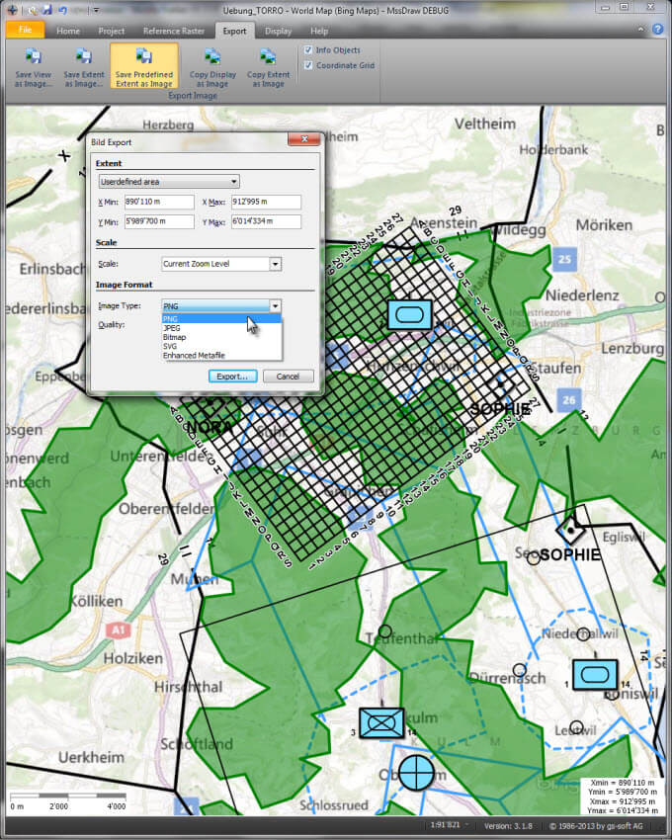Image resolution: width=672 pixels, height=840 pixels.
Task: Select the blue unit symbol near Boniswil
Action: coord(595,674)
